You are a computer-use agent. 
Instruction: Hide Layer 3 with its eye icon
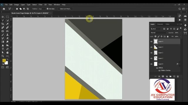click(x=151, y=47)
